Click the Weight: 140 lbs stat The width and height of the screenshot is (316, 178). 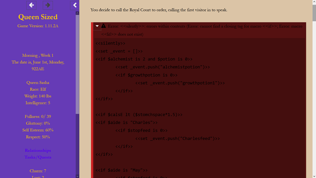click(x=38, y=96)
